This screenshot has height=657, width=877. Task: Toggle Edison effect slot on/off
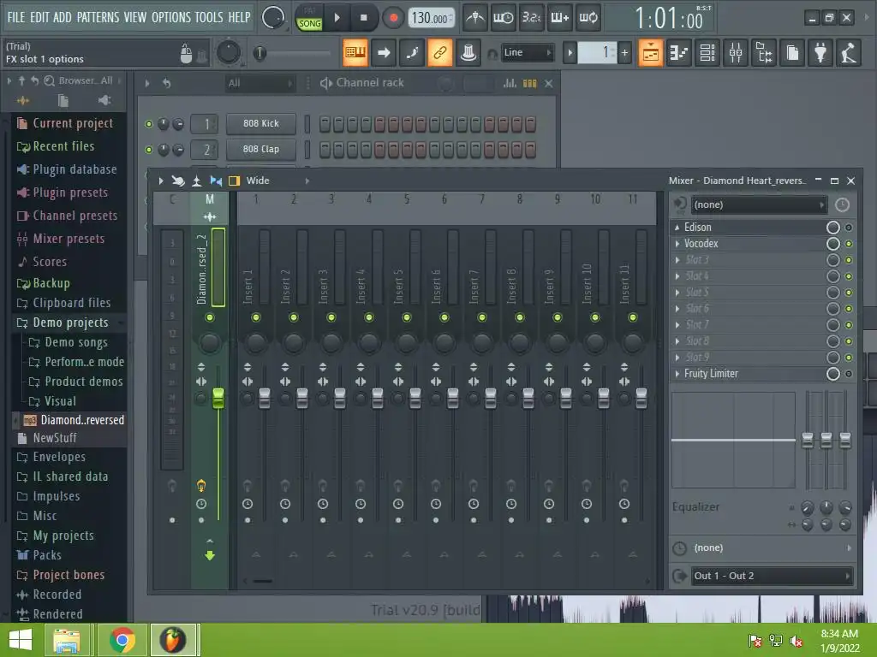click(x=849, y=228)
